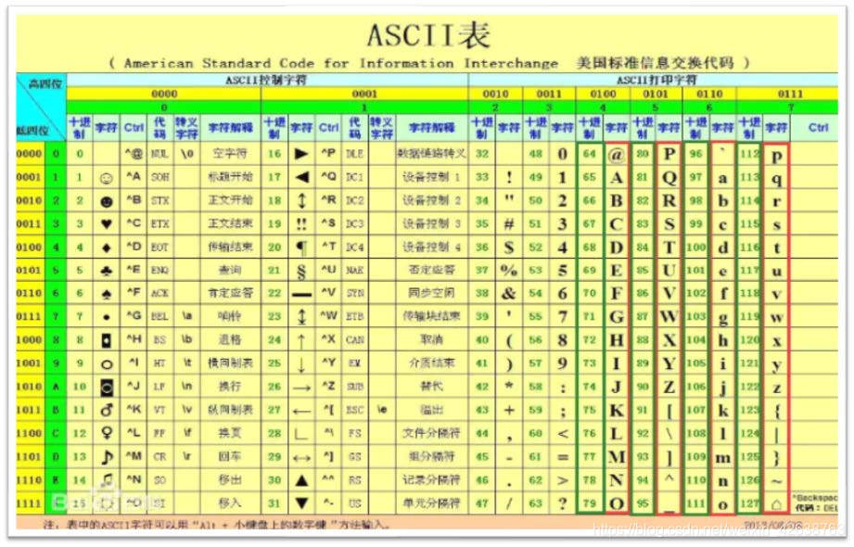Click the female symbol for decimal 12

tap(107, 433)
